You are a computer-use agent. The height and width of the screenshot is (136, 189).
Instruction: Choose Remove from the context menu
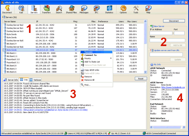(96, 77)
